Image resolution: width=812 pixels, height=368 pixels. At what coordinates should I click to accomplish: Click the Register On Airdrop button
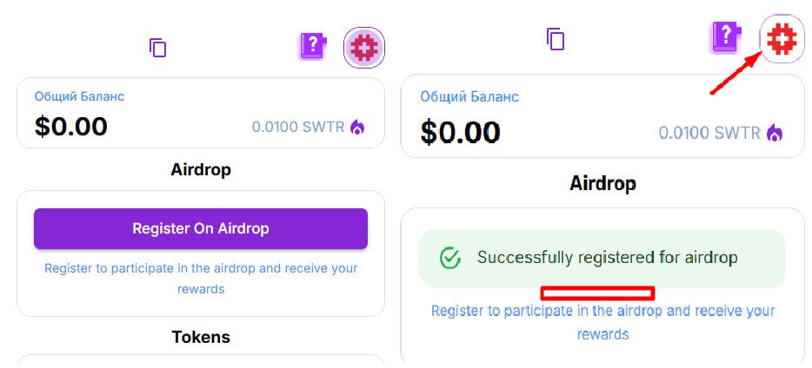point(201,228)
